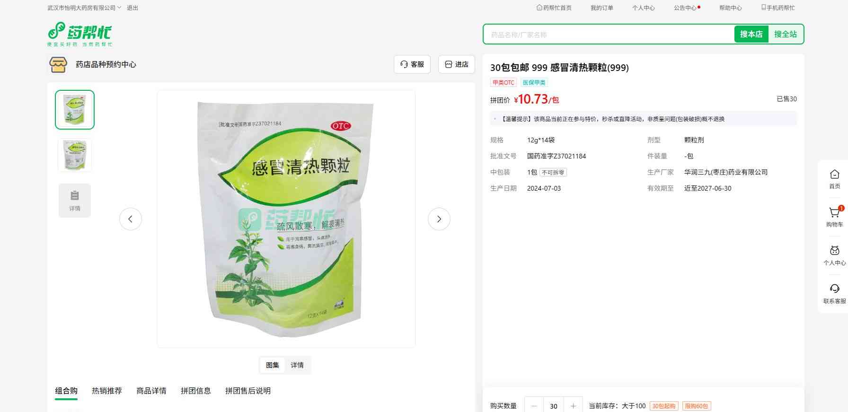Select the second product thumbnail
848x412 pixels.
[x=75, y=155]
